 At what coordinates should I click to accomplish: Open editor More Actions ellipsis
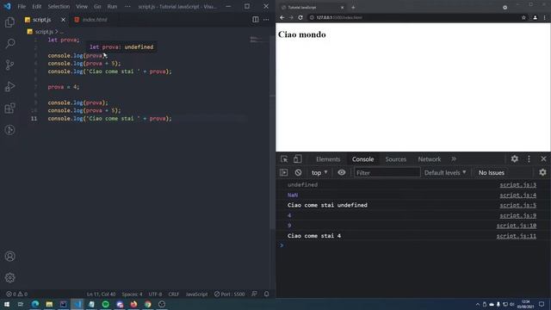(266, 20)
